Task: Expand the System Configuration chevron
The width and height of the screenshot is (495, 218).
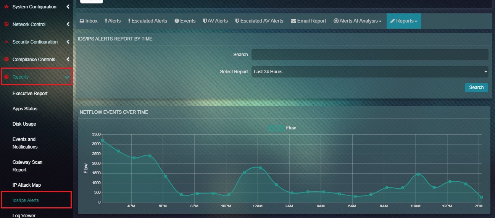Action: coord(68,7)
